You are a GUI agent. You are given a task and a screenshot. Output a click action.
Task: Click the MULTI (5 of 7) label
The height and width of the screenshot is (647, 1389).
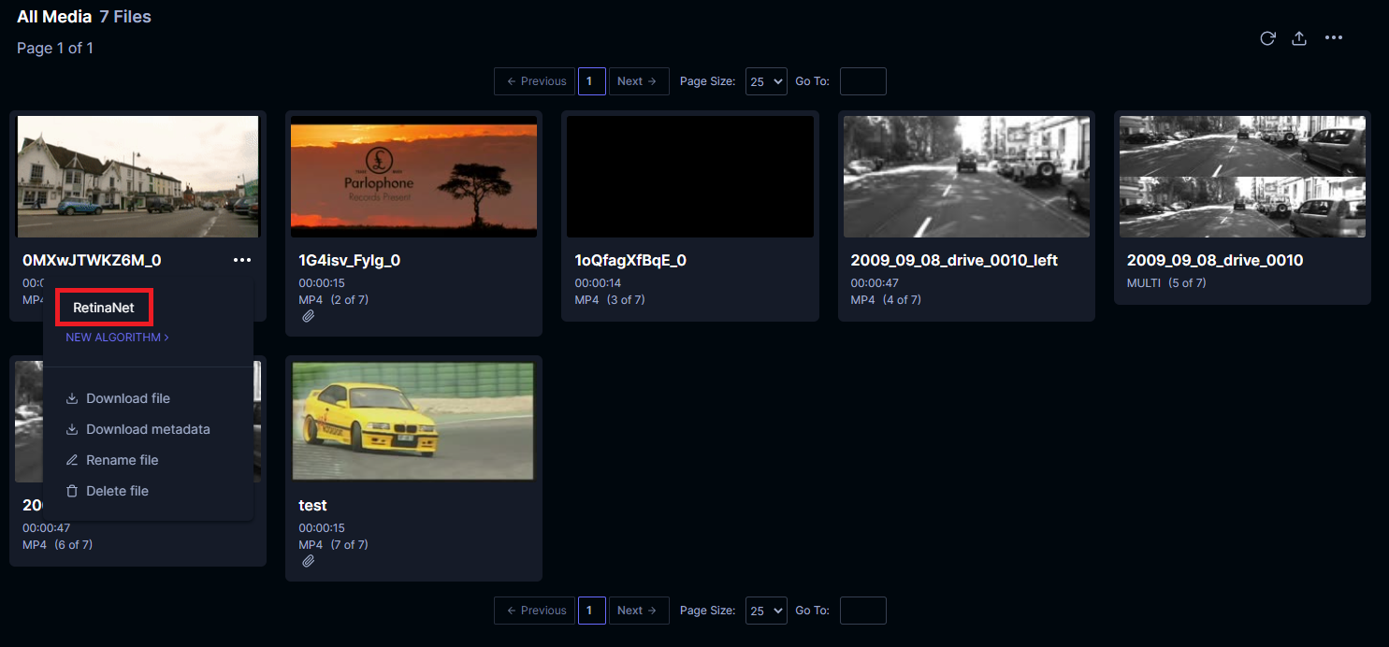point(1166,283)
